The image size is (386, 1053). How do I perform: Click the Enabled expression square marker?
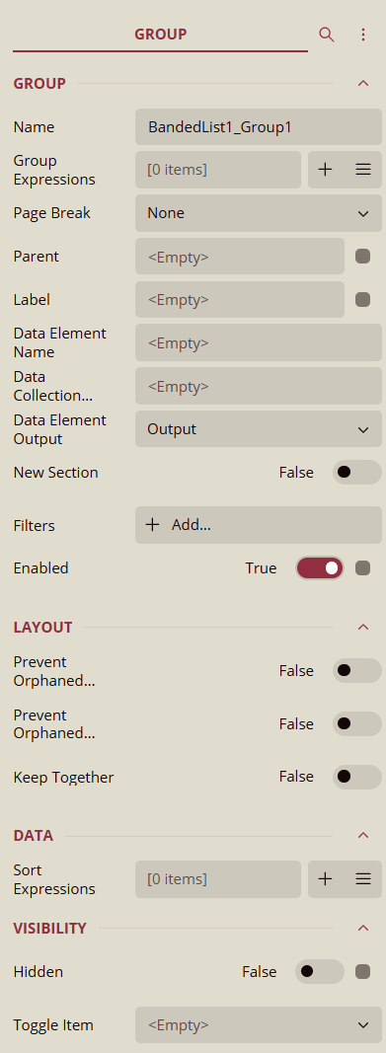[362, 568]
